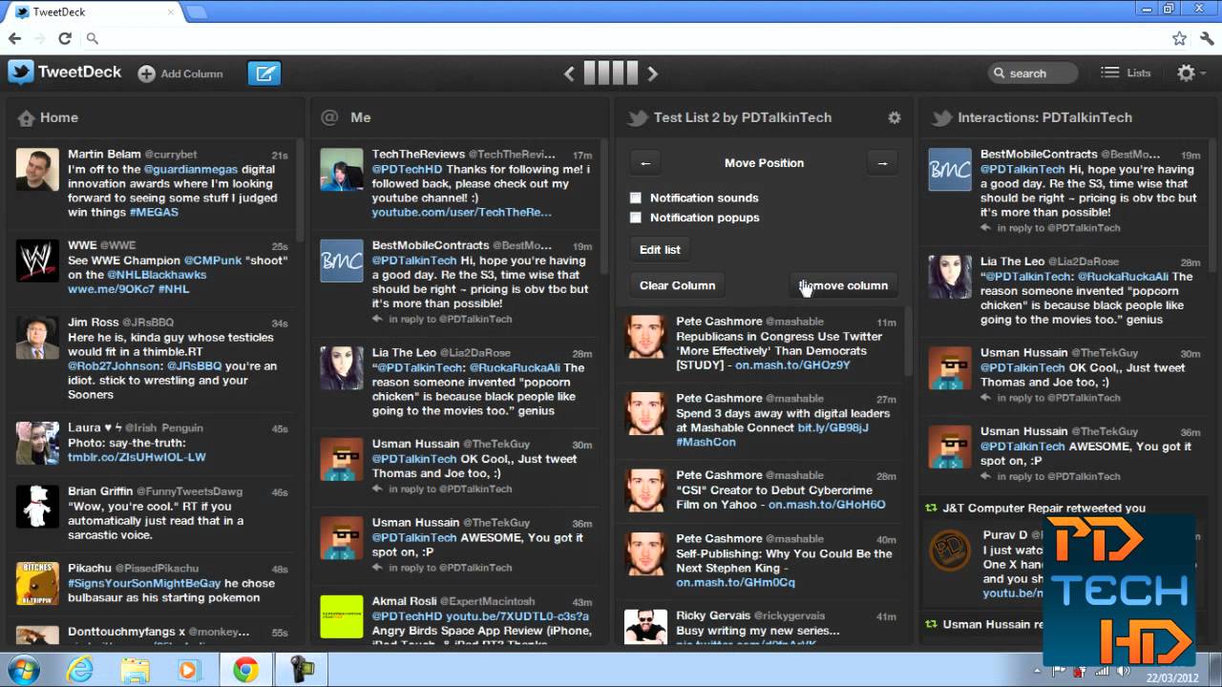Viewport: 1222px width, 687px height.
Task: Open Martin Belam's avatar
Action: [x=37, y=170]
